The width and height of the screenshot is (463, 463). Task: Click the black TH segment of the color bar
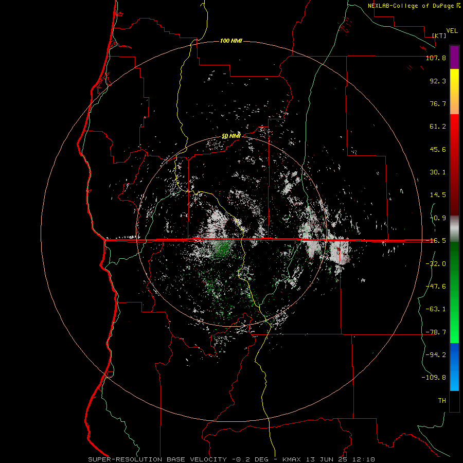(x=454, y=401)
